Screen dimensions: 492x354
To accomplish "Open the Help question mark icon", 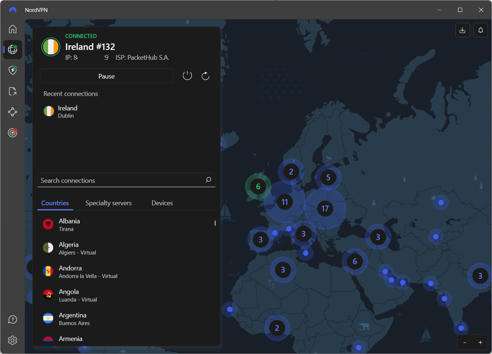I will click(x=12, y=319).
